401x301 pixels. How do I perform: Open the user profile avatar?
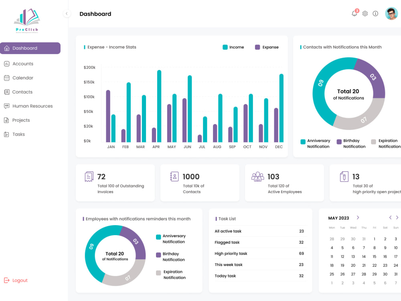391,14
